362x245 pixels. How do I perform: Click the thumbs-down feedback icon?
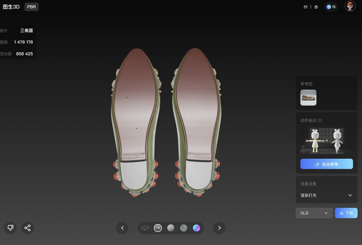10,228
